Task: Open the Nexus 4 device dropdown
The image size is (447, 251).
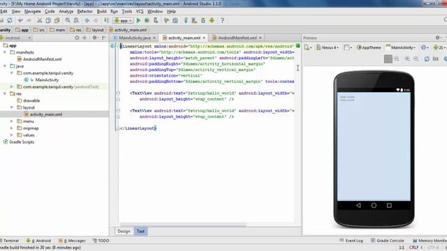Action: (328, 47)
